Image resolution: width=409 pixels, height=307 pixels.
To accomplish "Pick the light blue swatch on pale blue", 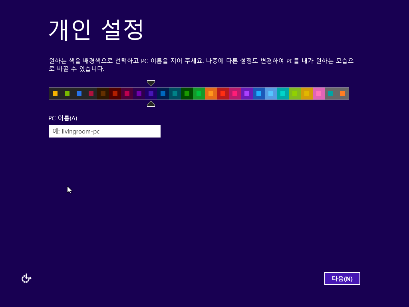I will tap(271, 94).
